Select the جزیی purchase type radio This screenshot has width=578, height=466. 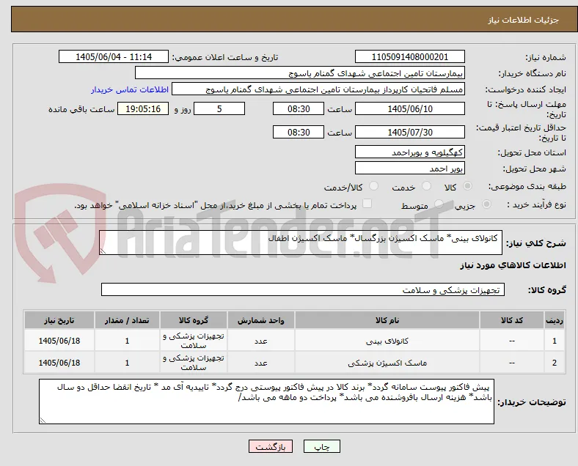(x=486, y=204)
